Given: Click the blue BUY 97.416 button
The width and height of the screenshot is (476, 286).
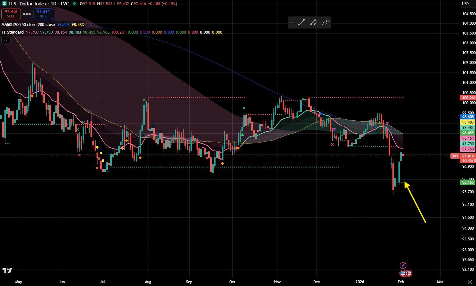Looking at the screenshot, I should [x=43, y=14].
